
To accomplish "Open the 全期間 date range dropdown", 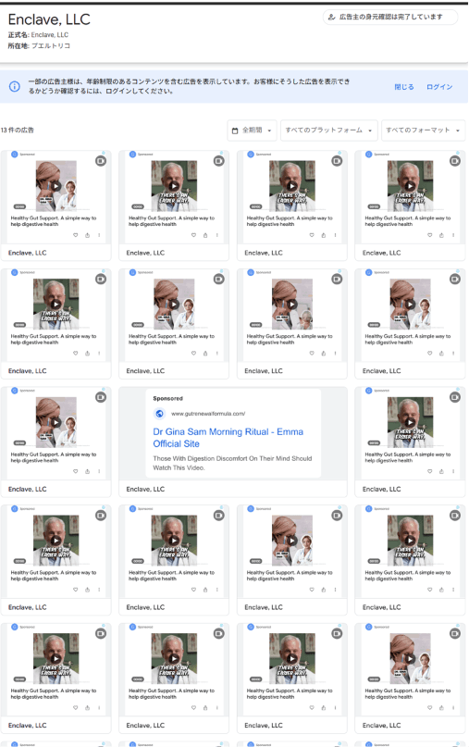I will [x=252, y=131].
